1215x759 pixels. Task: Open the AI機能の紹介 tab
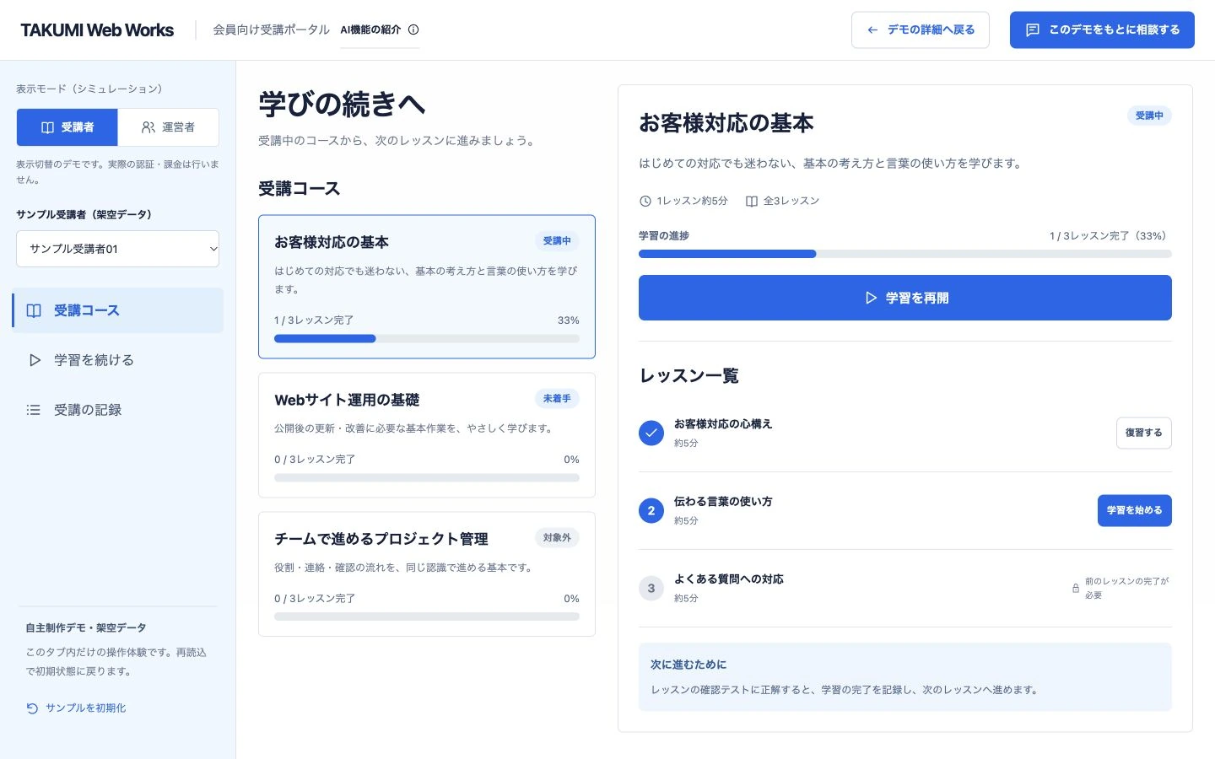tap(380, 30)
